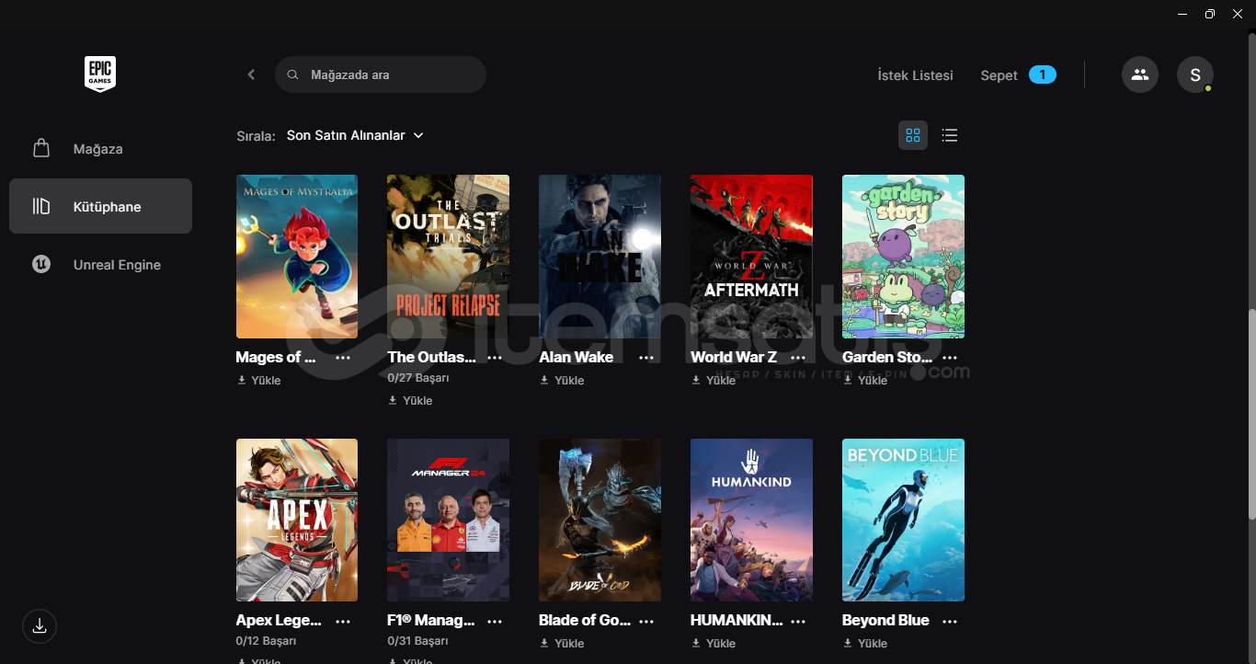Click the library vertical scrollbar
The image size is (1256, 664).
pyautogui.click(x=1250, y=414)
